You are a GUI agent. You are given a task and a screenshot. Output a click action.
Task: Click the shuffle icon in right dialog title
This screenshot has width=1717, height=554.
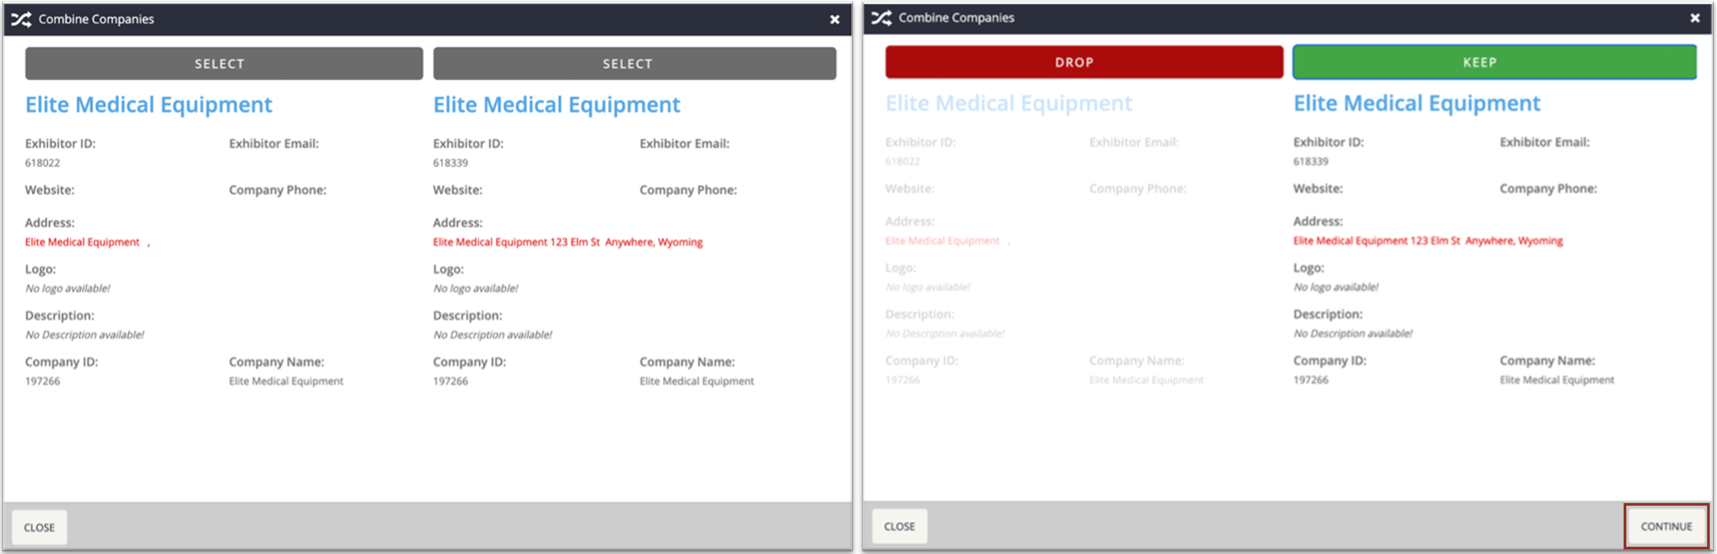pos(881,18)
